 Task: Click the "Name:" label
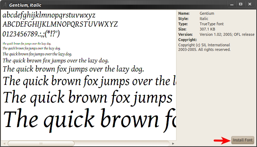184,13
